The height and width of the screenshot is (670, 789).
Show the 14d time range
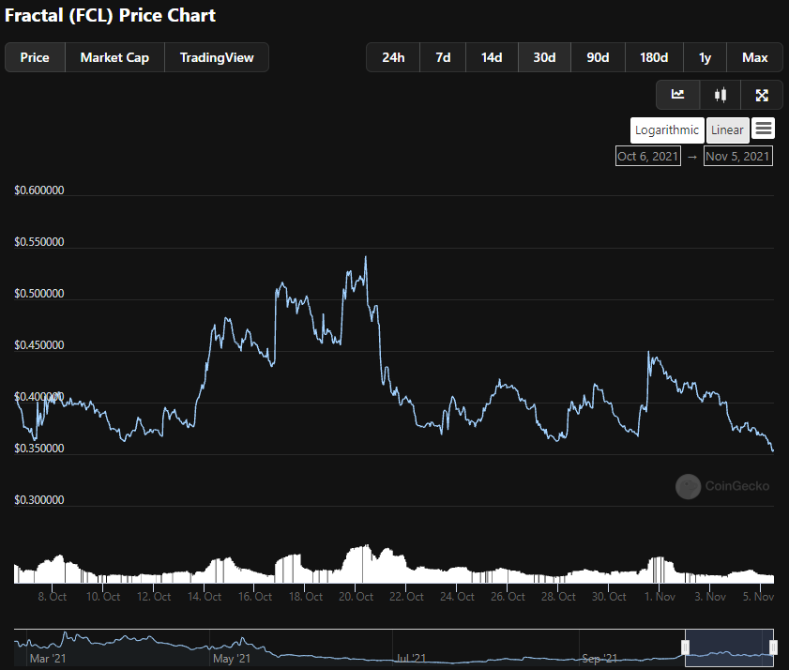click(492, 57)
